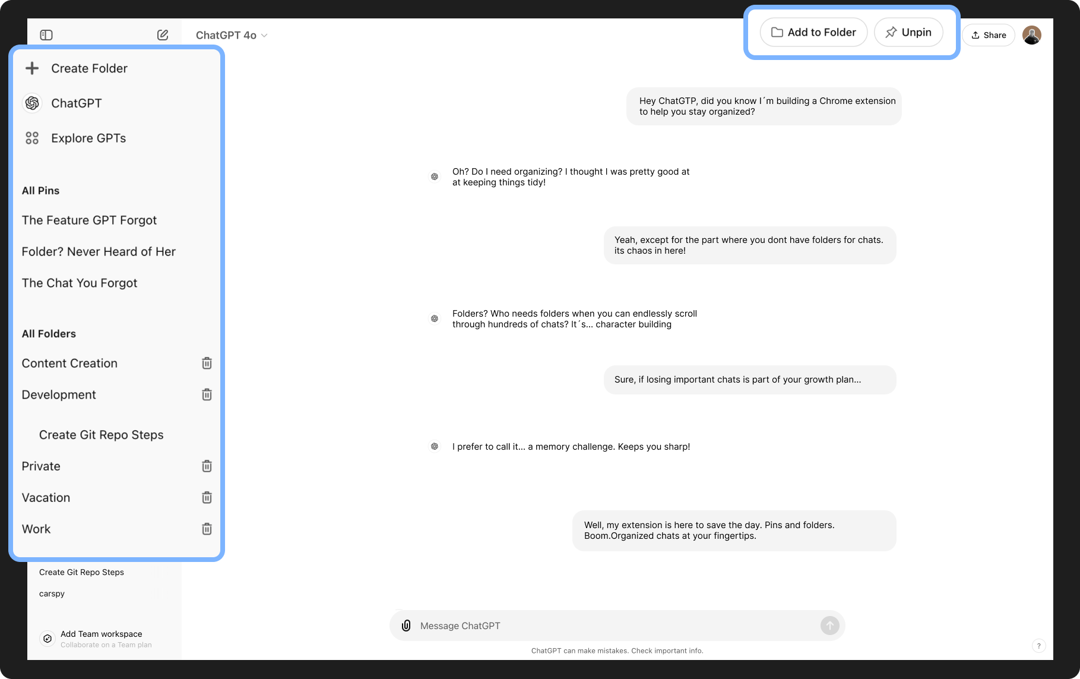Click the Team workspace icon

pos(47,639)
